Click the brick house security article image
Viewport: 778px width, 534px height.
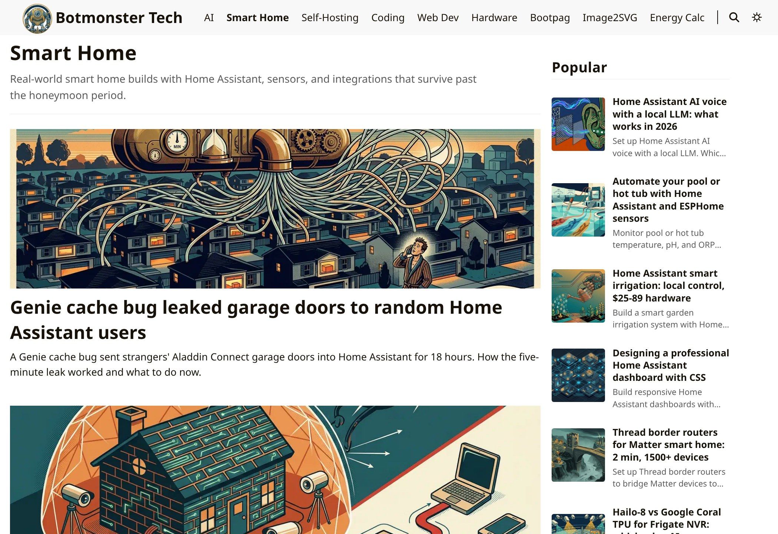(275, 470)
